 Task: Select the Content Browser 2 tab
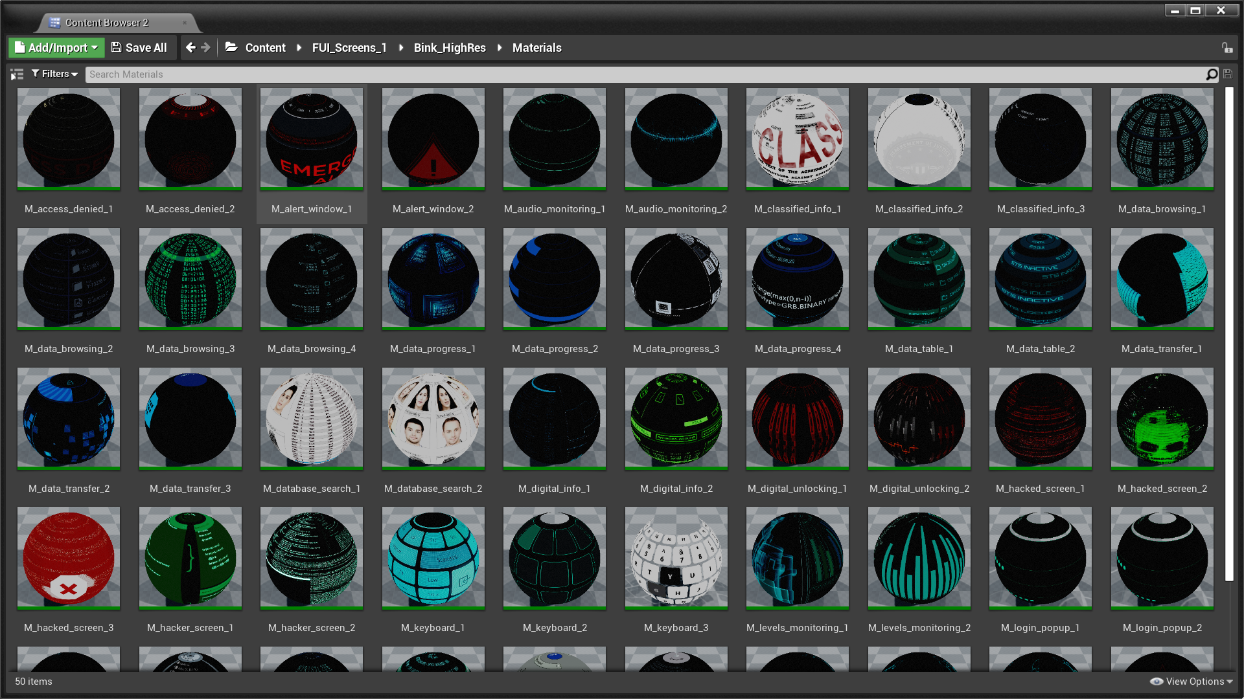click(107, 23)
